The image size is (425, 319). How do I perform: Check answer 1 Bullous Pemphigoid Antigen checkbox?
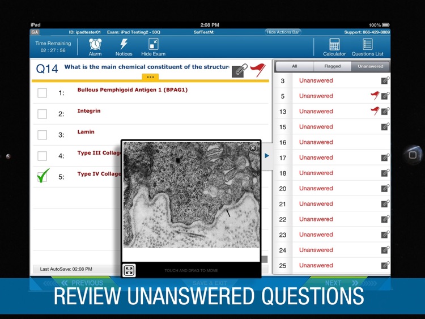42,93
